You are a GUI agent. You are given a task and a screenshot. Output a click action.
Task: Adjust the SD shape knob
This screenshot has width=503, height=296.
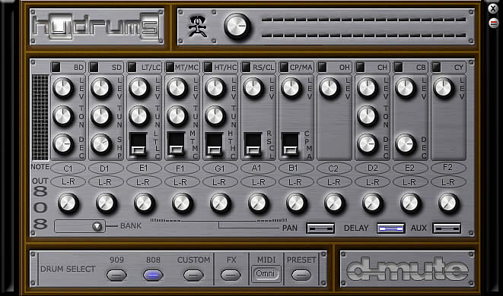click(x=101, y=144)
